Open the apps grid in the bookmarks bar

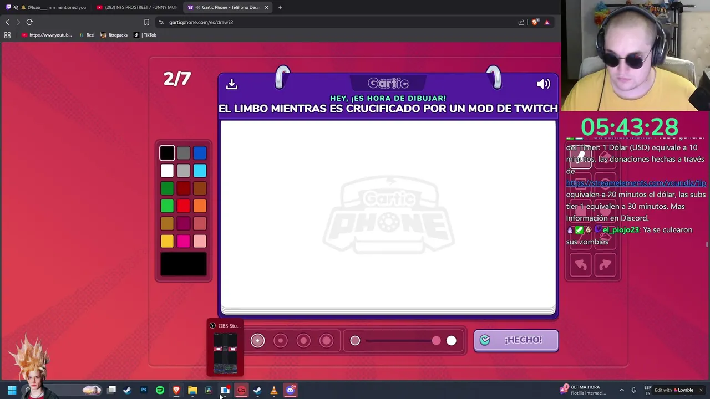point(7,35)
